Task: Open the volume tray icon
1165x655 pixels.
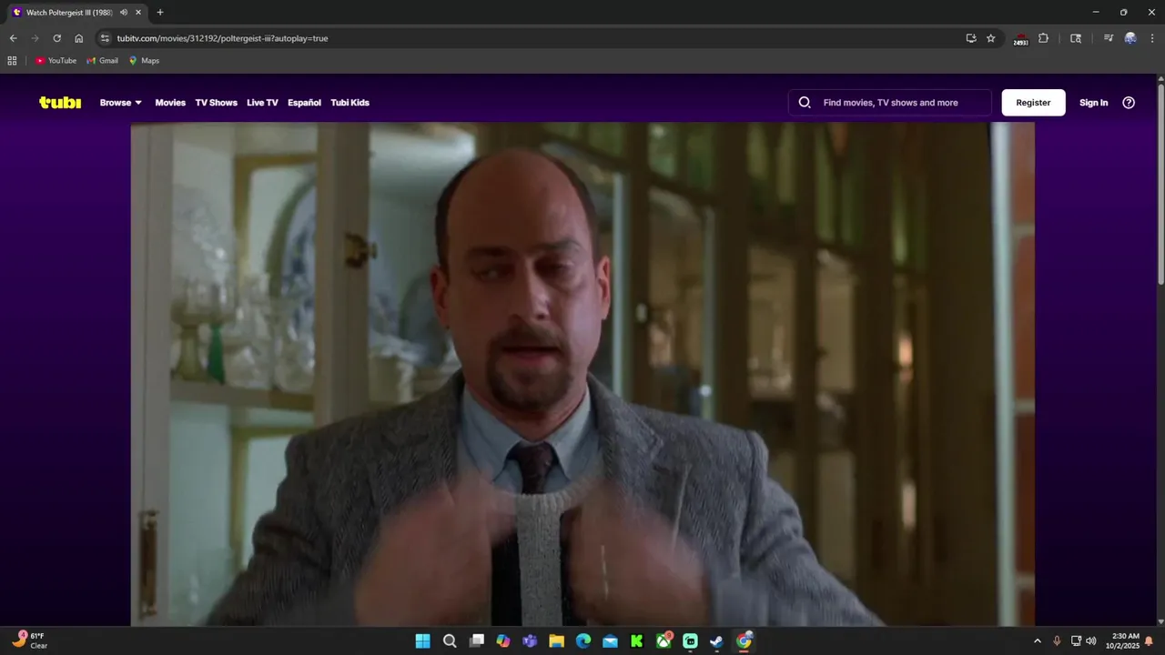Action: pyautogui.click(x=1091, y=641)
